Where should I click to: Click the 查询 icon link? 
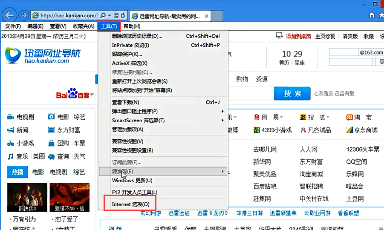coord(52,157)
